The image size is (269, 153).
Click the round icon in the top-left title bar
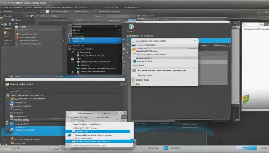(9, 3)
